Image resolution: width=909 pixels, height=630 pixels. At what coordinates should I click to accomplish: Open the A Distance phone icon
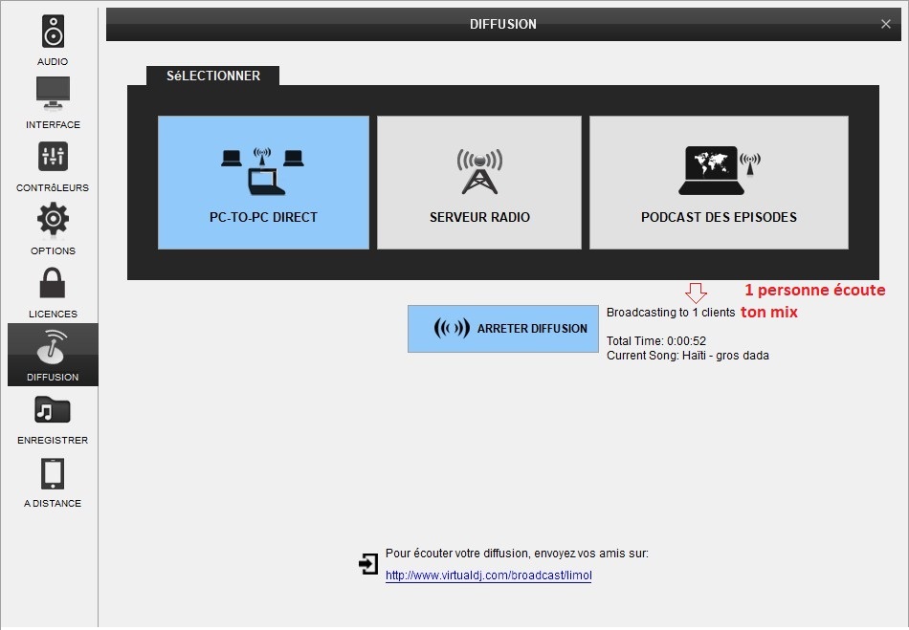(53, 474)
